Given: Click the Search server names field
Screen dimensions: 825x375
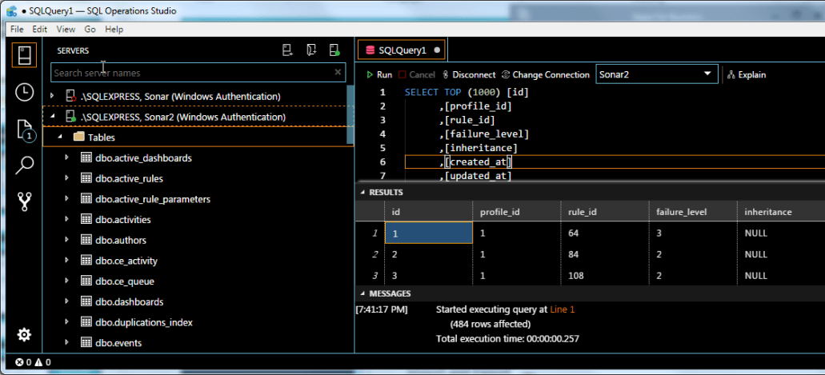Looking at the screenshot, I should pyautogui.click(x=190, y=73).
